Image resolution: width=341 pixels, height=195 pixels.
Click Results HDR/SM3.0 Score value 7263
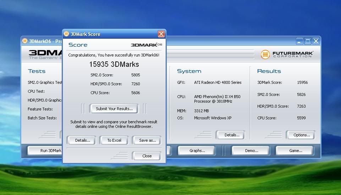pyautogui.click(x=301, y=106)
